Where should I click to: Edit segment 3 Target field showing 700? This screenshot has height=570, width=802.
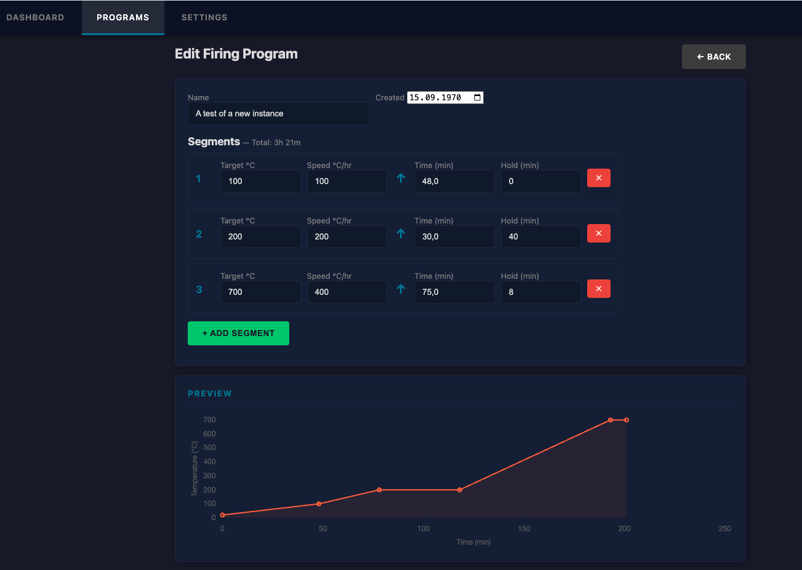coord(260,292)
